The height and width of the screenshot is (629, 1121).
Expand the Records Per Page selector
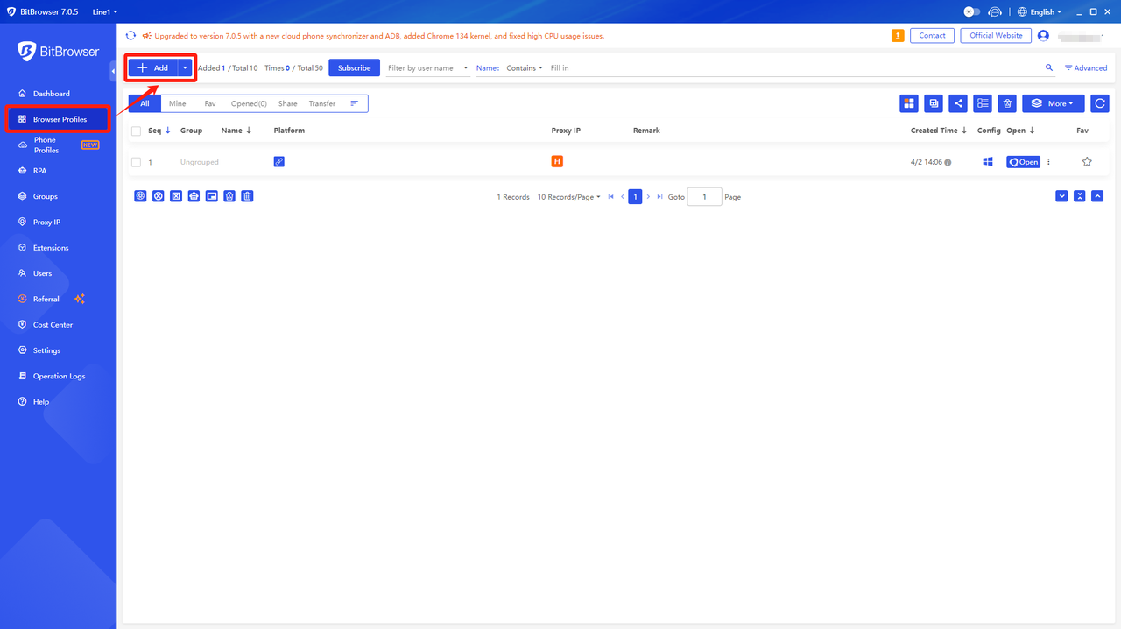(x=568, y=196)
